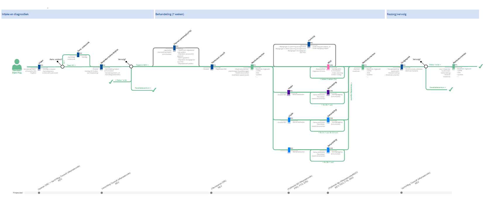Click the final green checkmark at track end
Screen dimensions: 489x211
[x=481, y=66]
